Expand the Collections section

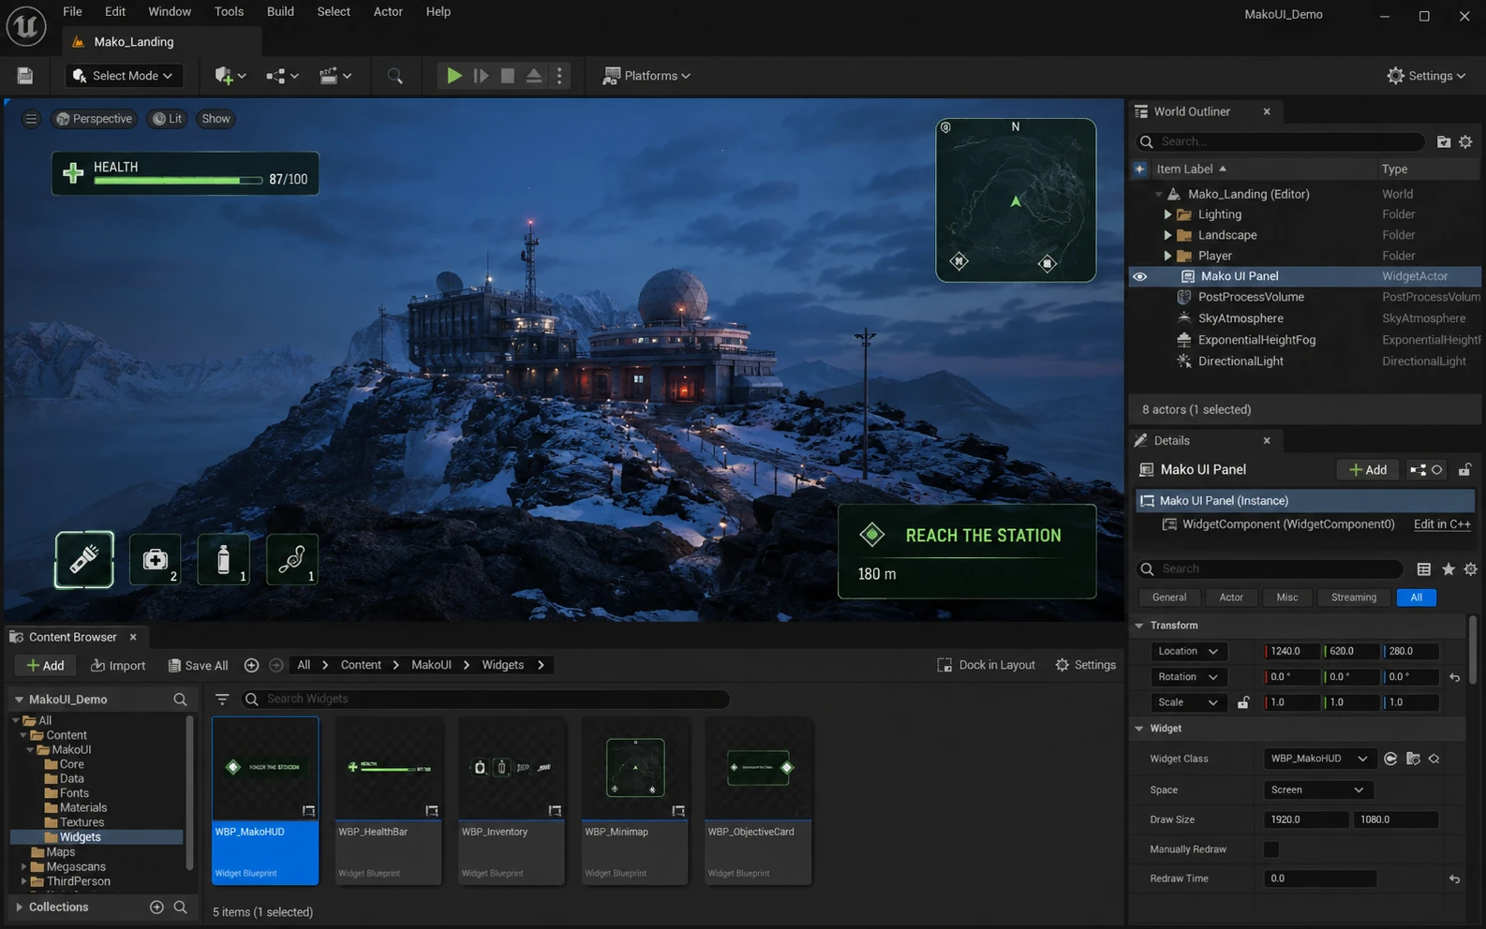(x=19, y=907)
